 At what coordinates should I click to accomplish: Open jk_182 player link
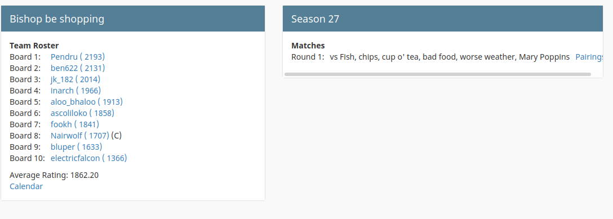pos(75,79)
